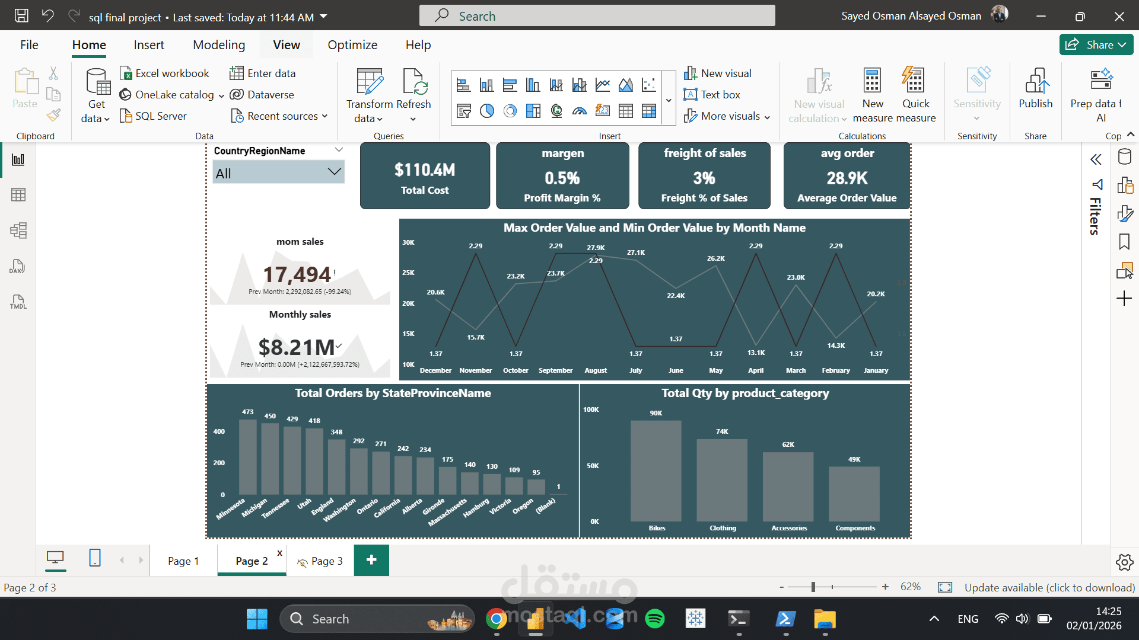Switch to desktop layout view
This screenshot has height=640, width=1139.
(x=55, y=558)
